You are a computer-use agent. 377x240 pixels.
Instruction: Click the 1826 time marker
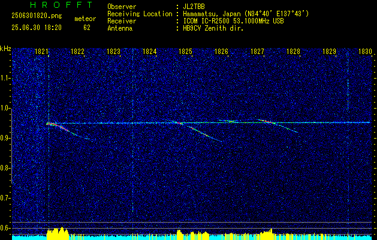click(221, 52)
